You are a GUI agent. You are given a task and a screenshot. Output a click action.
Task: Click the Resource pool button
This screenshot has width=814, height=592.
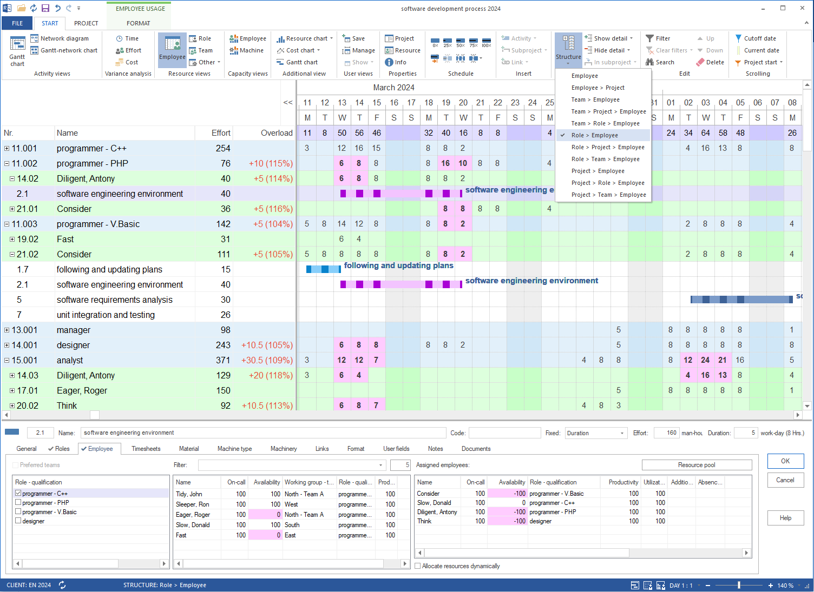click(x=697, y=465)
